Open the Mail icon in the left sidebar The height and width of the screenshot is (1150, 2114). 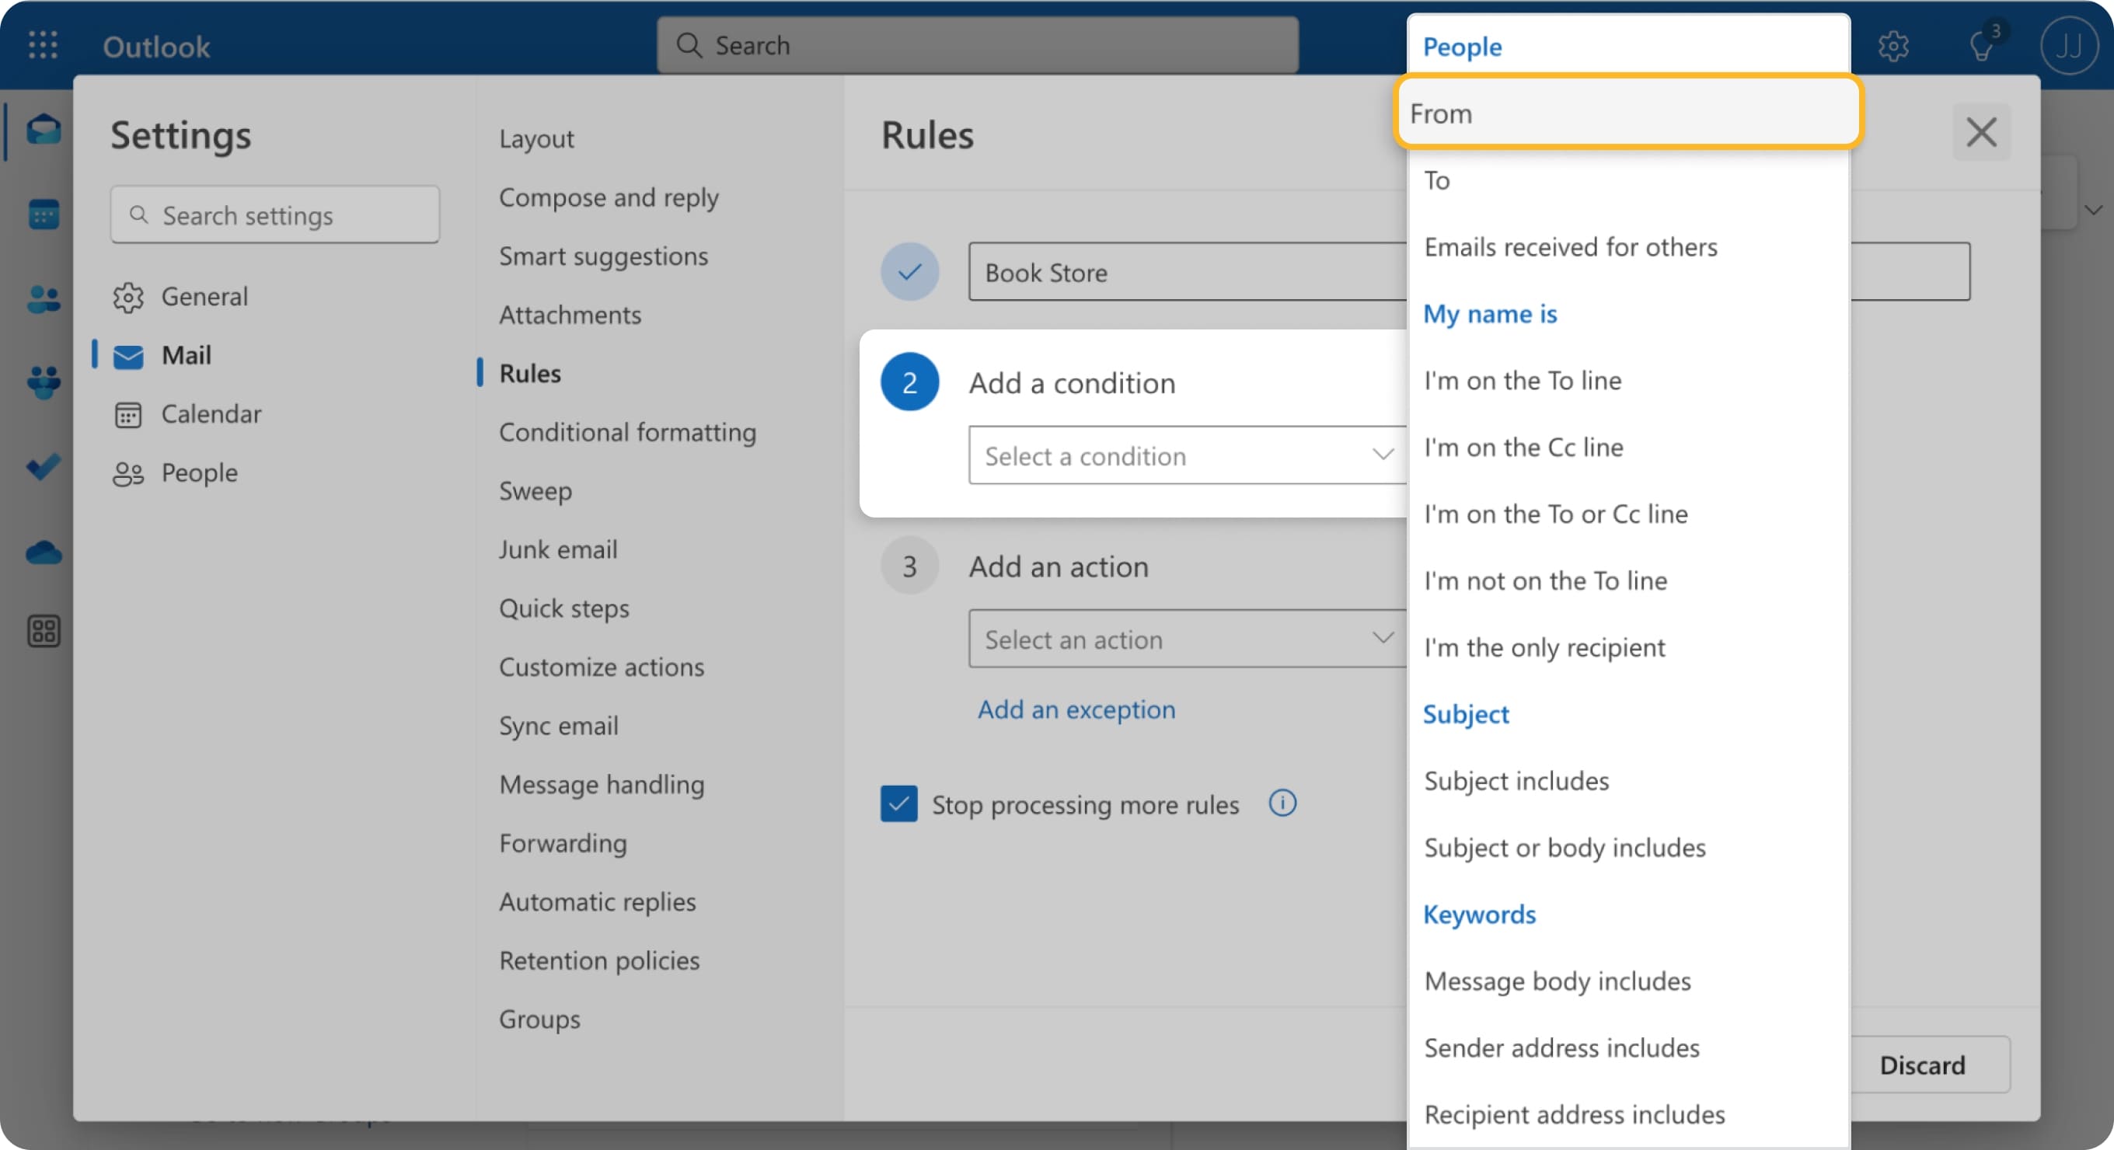click(43, 130)
